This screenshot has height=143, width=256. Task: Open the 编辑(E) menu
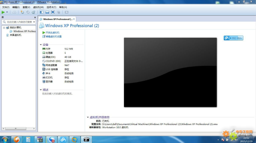[x=16, y=7]
